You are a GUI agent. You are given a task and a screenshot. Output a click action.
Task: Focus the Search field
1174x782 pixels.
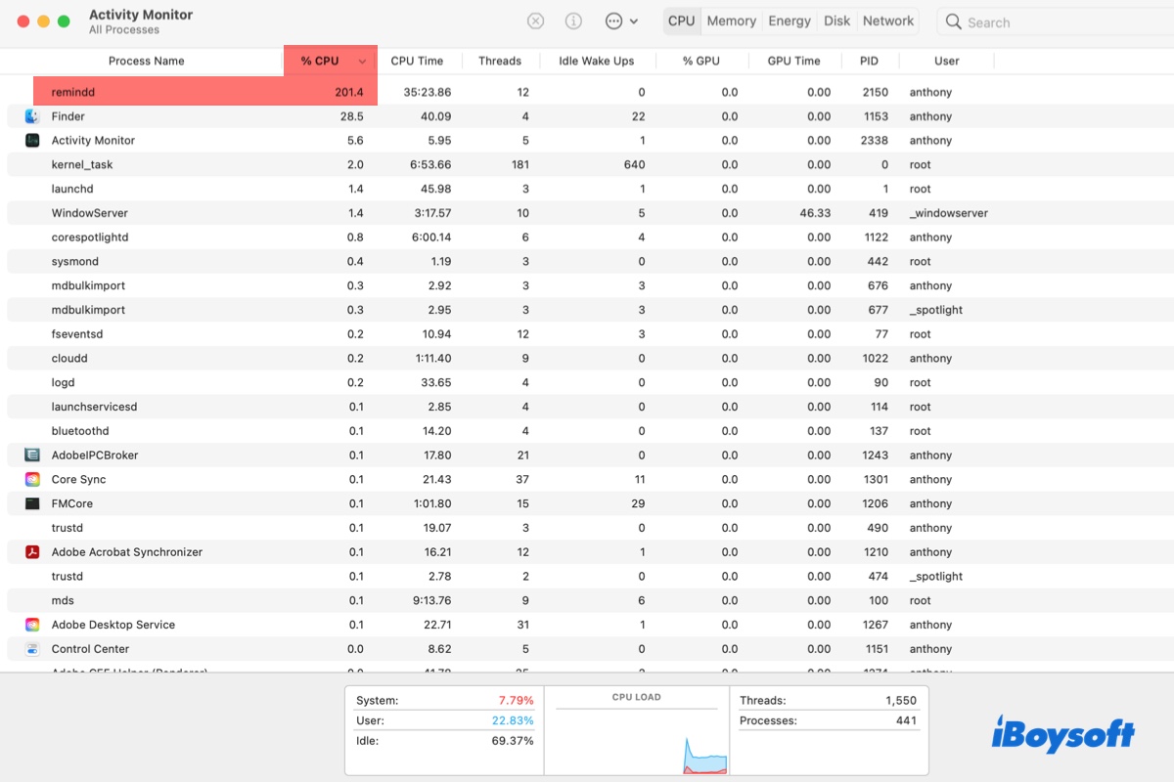click(x=1055, y=22)
